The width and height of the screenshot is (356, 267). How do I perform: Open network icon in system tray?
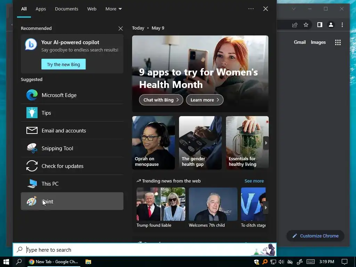273,262
